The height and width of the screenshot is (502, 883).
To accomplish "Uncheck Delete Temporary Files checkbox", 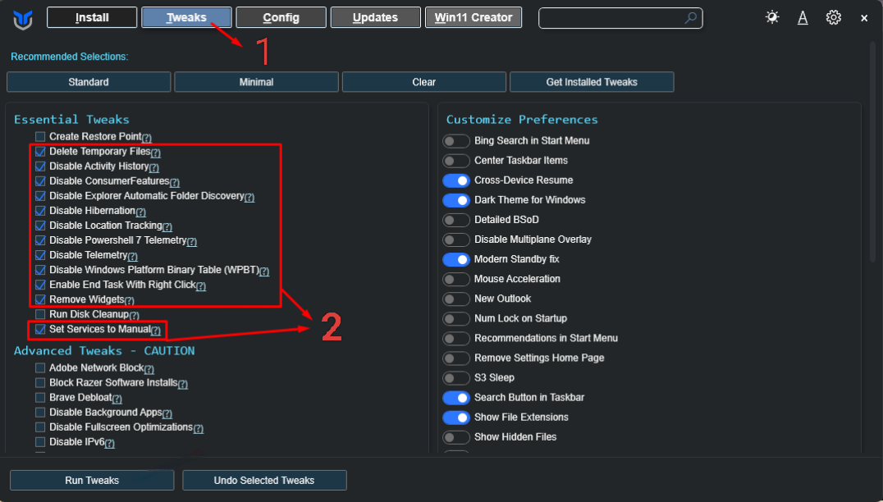I will coord(40,152).
